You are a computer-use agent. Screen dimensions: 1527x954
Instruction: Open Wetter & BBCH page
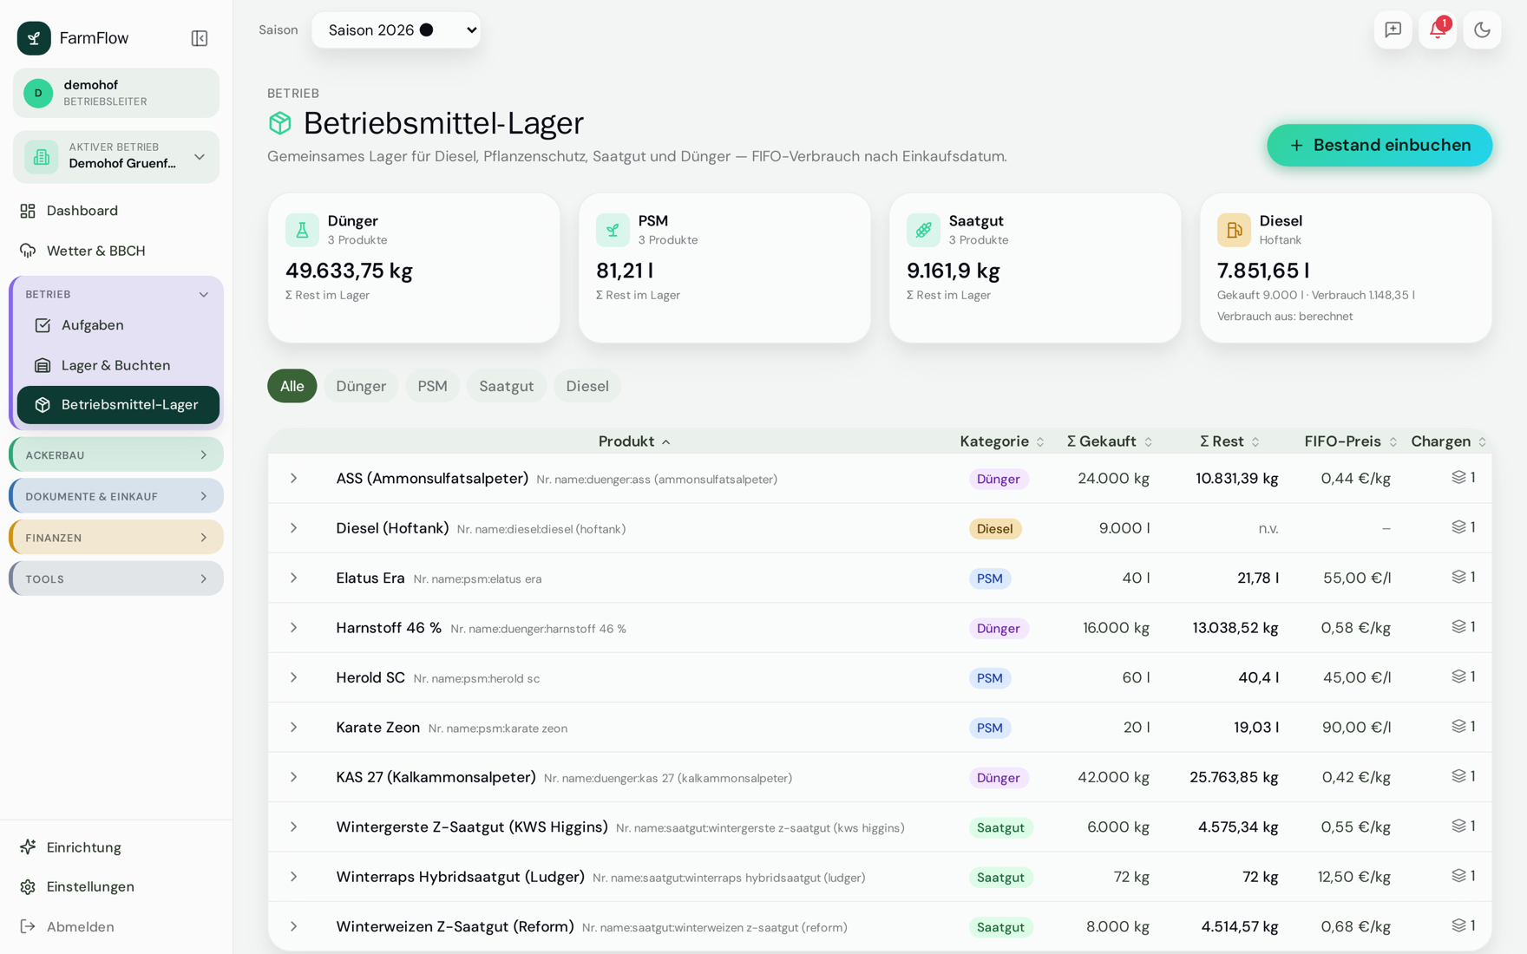[116, 251]
